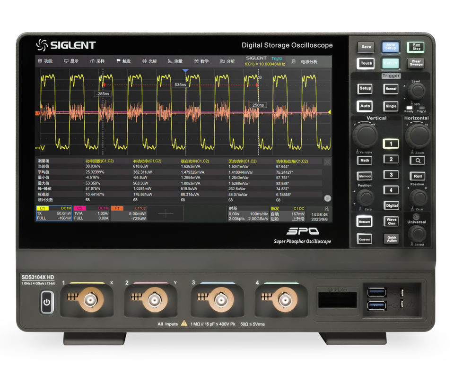
Task: Click the 250ns cursor label
Action: click(258, 105)
